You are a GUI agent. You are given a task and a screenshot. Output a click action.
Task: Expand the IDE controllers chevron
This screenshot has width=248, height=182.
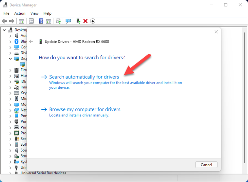pyautogui.click(x=10, y=82)
